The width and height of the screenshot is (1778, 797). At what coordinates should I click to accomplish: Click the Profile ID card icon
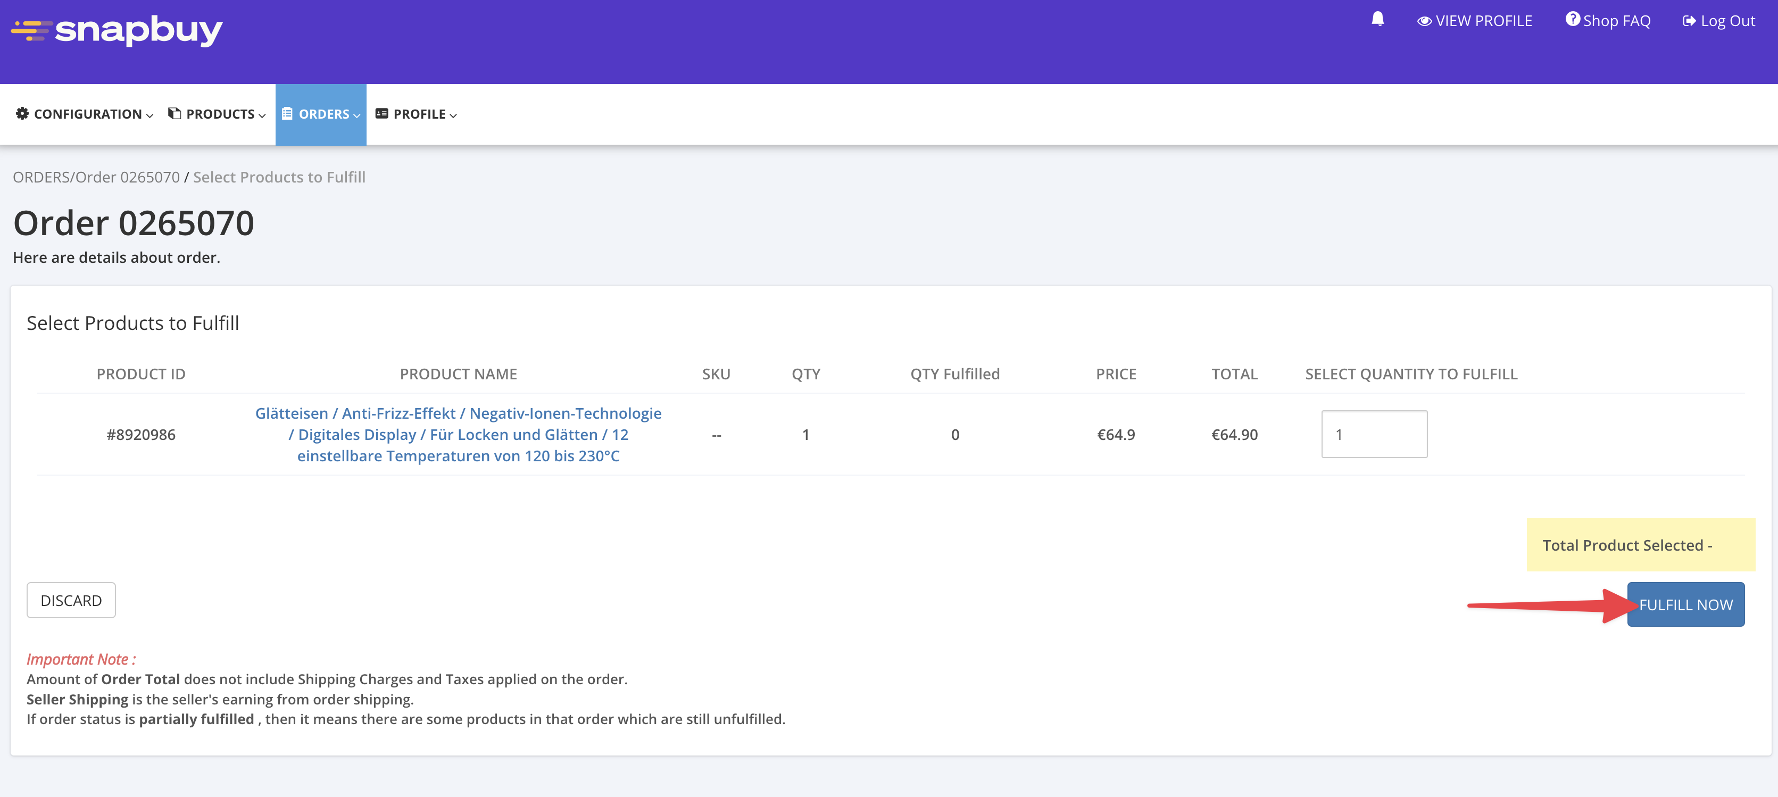click(x=381, y=114)
